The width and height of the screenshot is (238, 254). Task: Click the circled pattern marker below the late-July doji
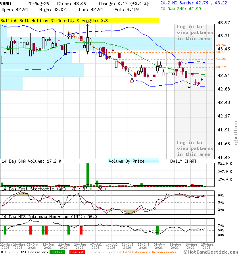coord(132,81)
